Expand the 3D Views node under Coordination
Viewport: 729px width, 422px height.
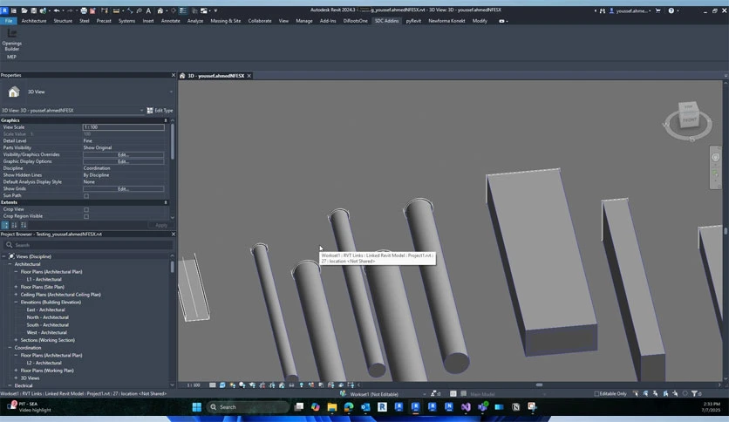click(x=16, y=378)
